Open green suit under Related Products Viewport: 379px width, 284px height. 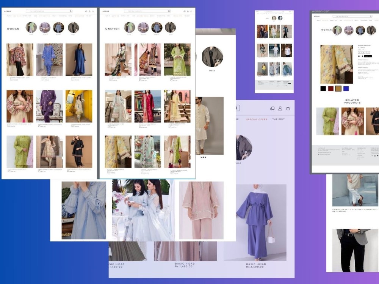327,121
